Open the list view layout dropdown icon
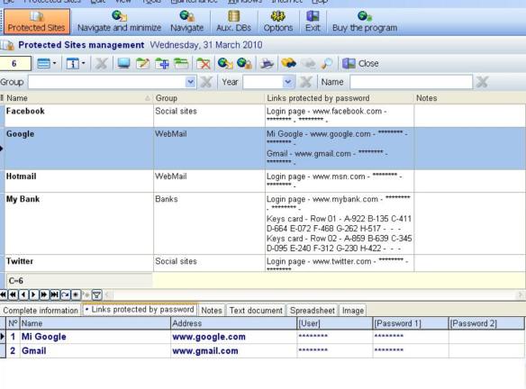 46,63
